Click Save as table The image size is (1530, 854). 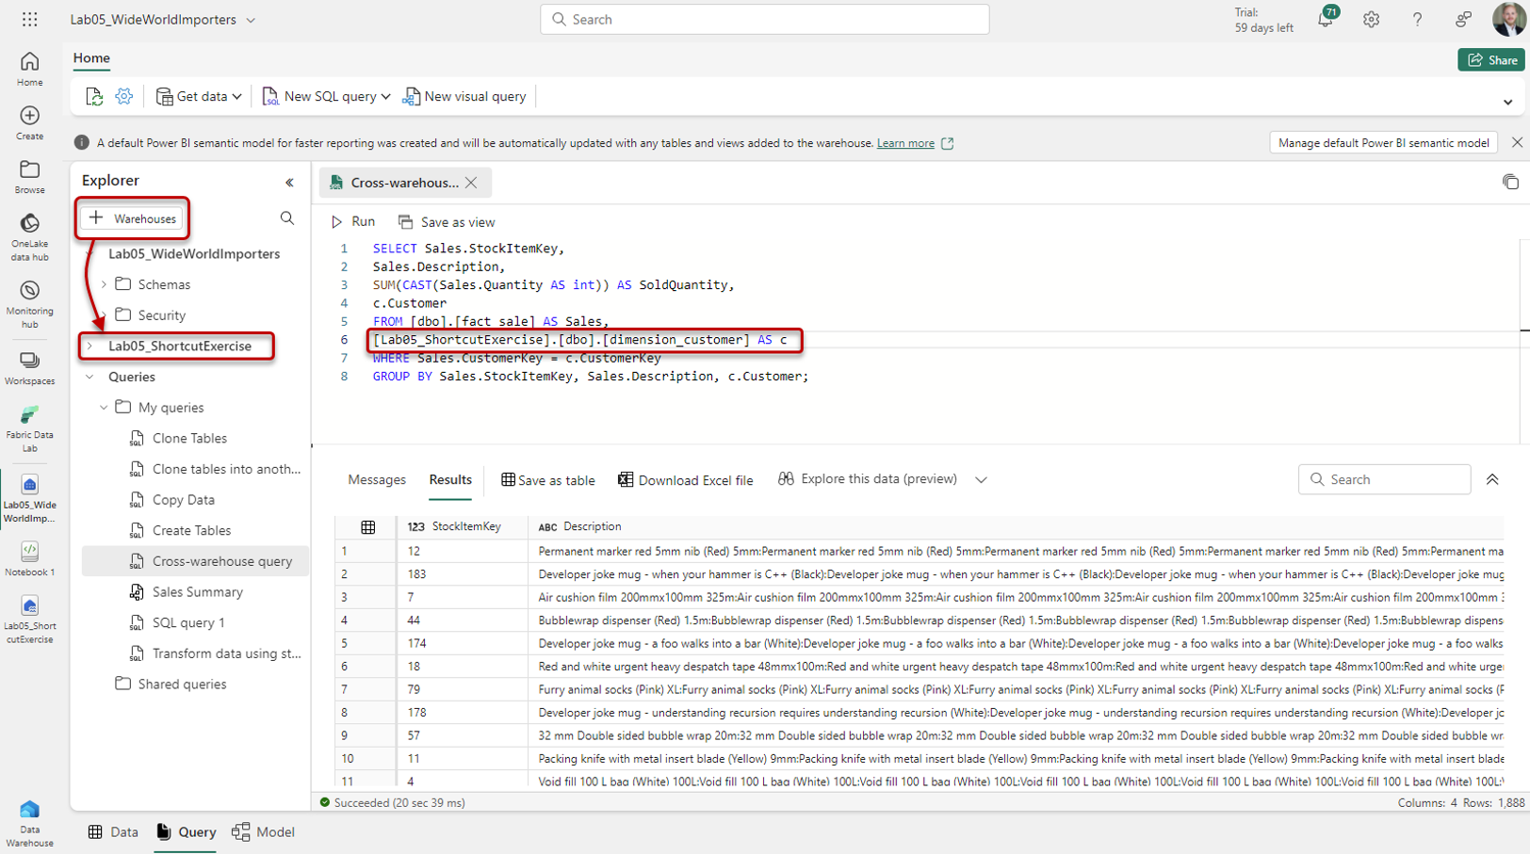(x=548, y=480)
